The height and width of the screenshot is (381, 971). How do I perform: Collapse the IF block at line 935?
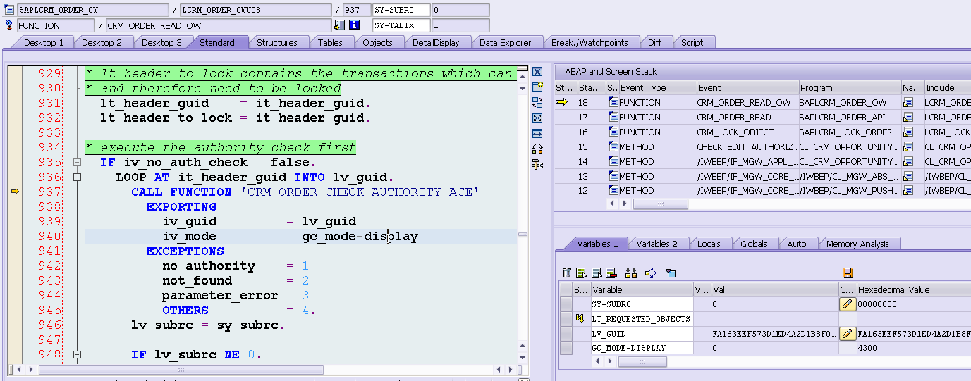[x=77, y=163]
